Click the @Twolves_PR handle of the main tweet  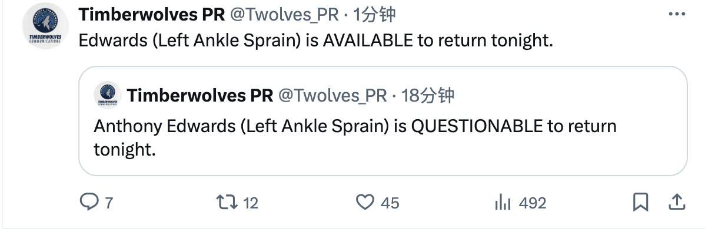click(284, 15)
